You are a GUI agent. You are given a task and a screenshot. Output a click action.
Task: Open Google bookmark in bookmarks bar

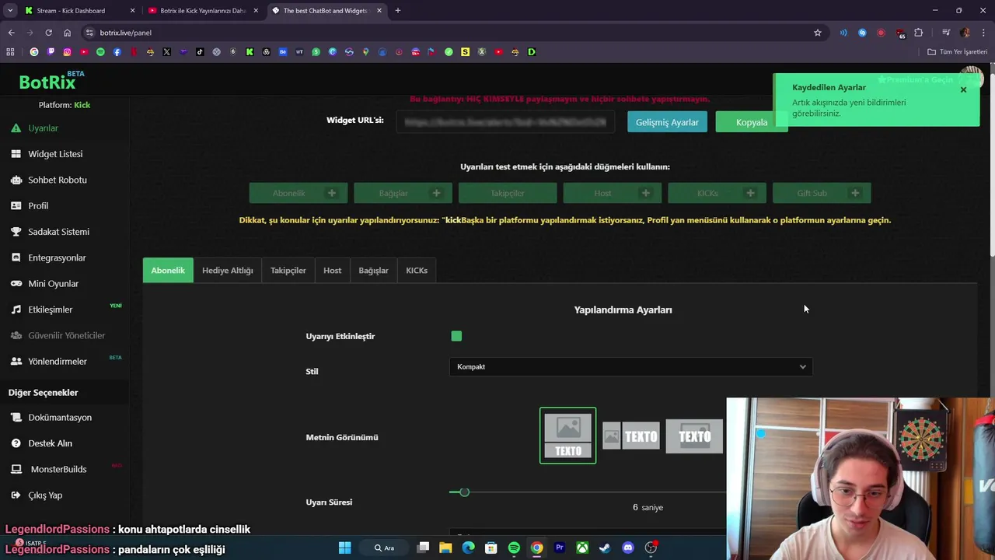33,52
